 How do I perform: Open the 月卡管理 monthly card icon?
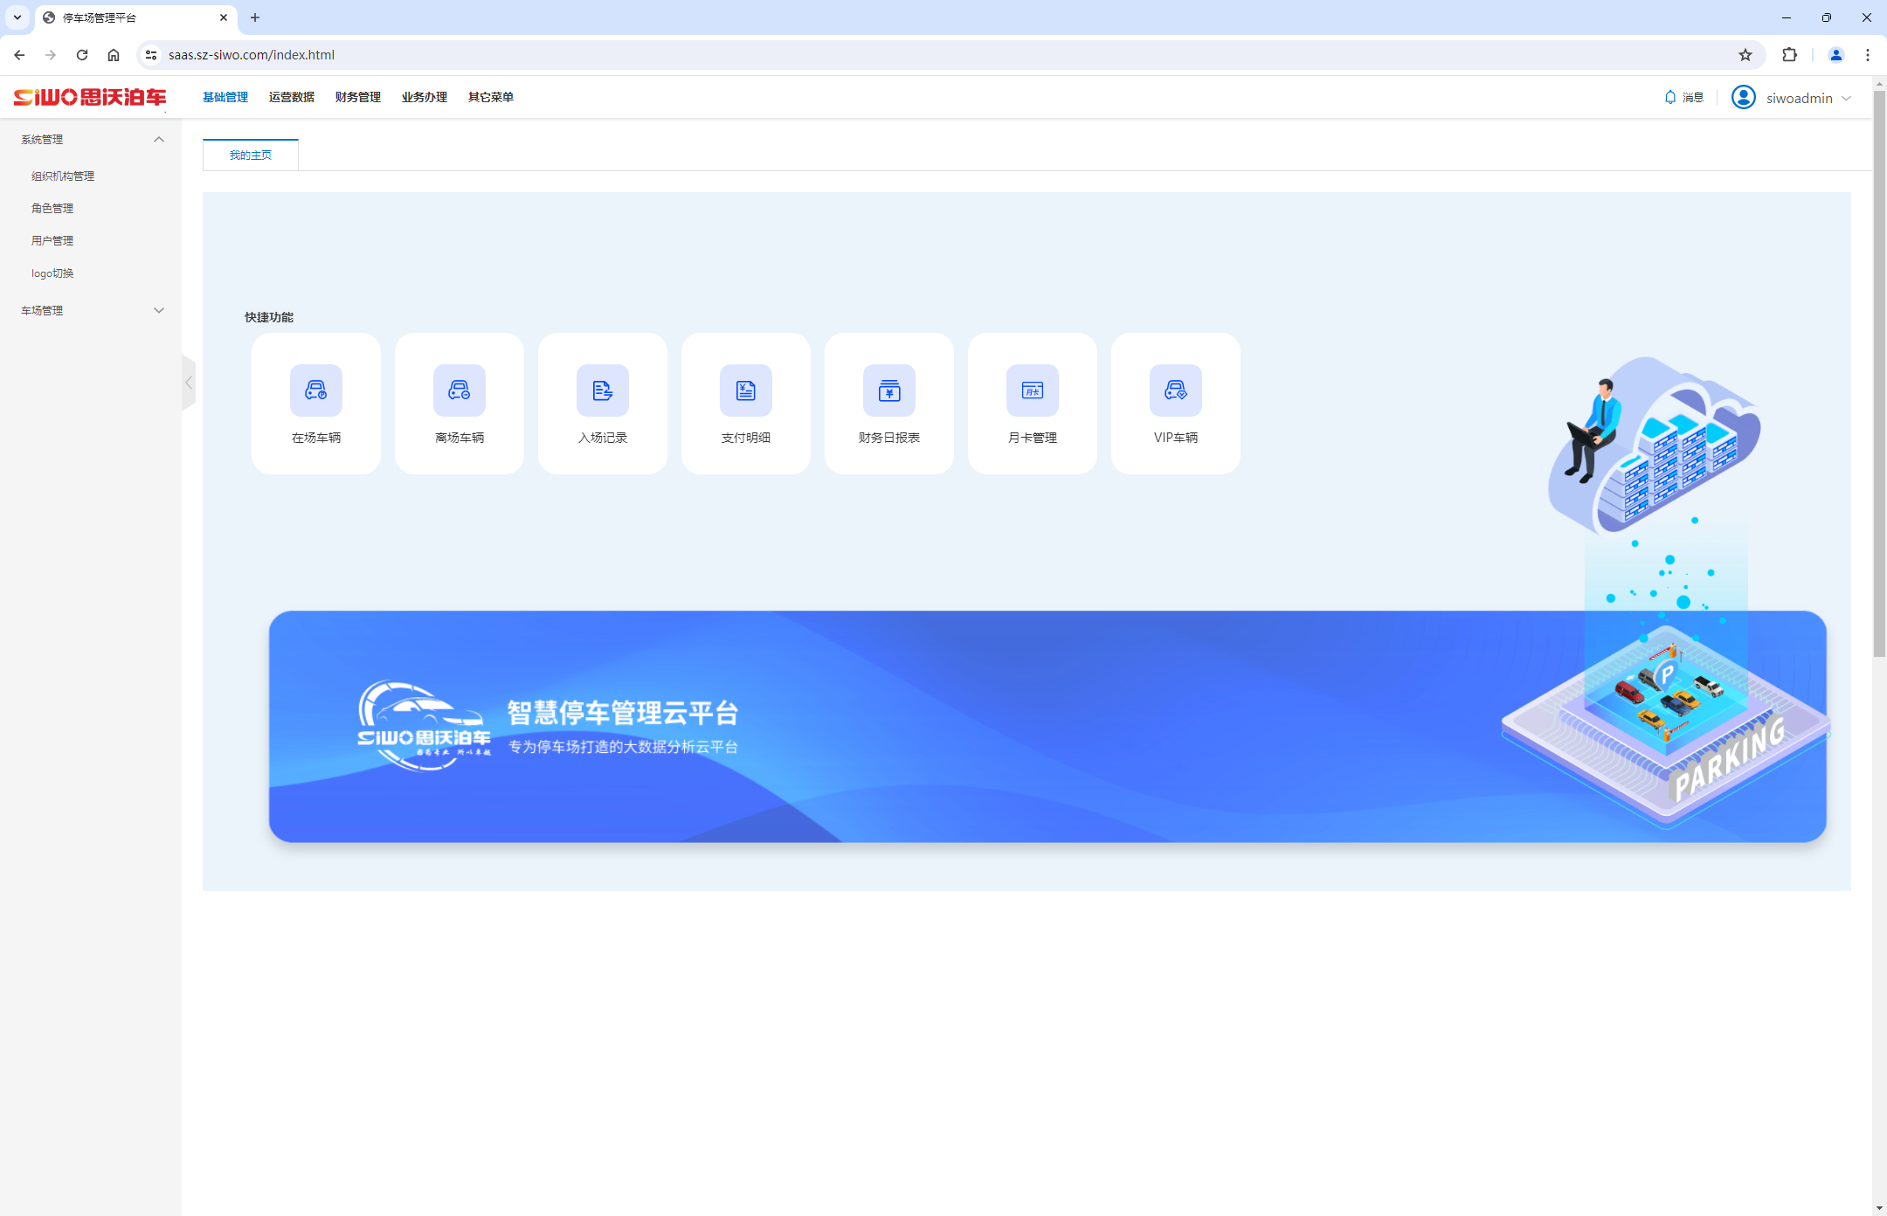tap(1032, 390)
